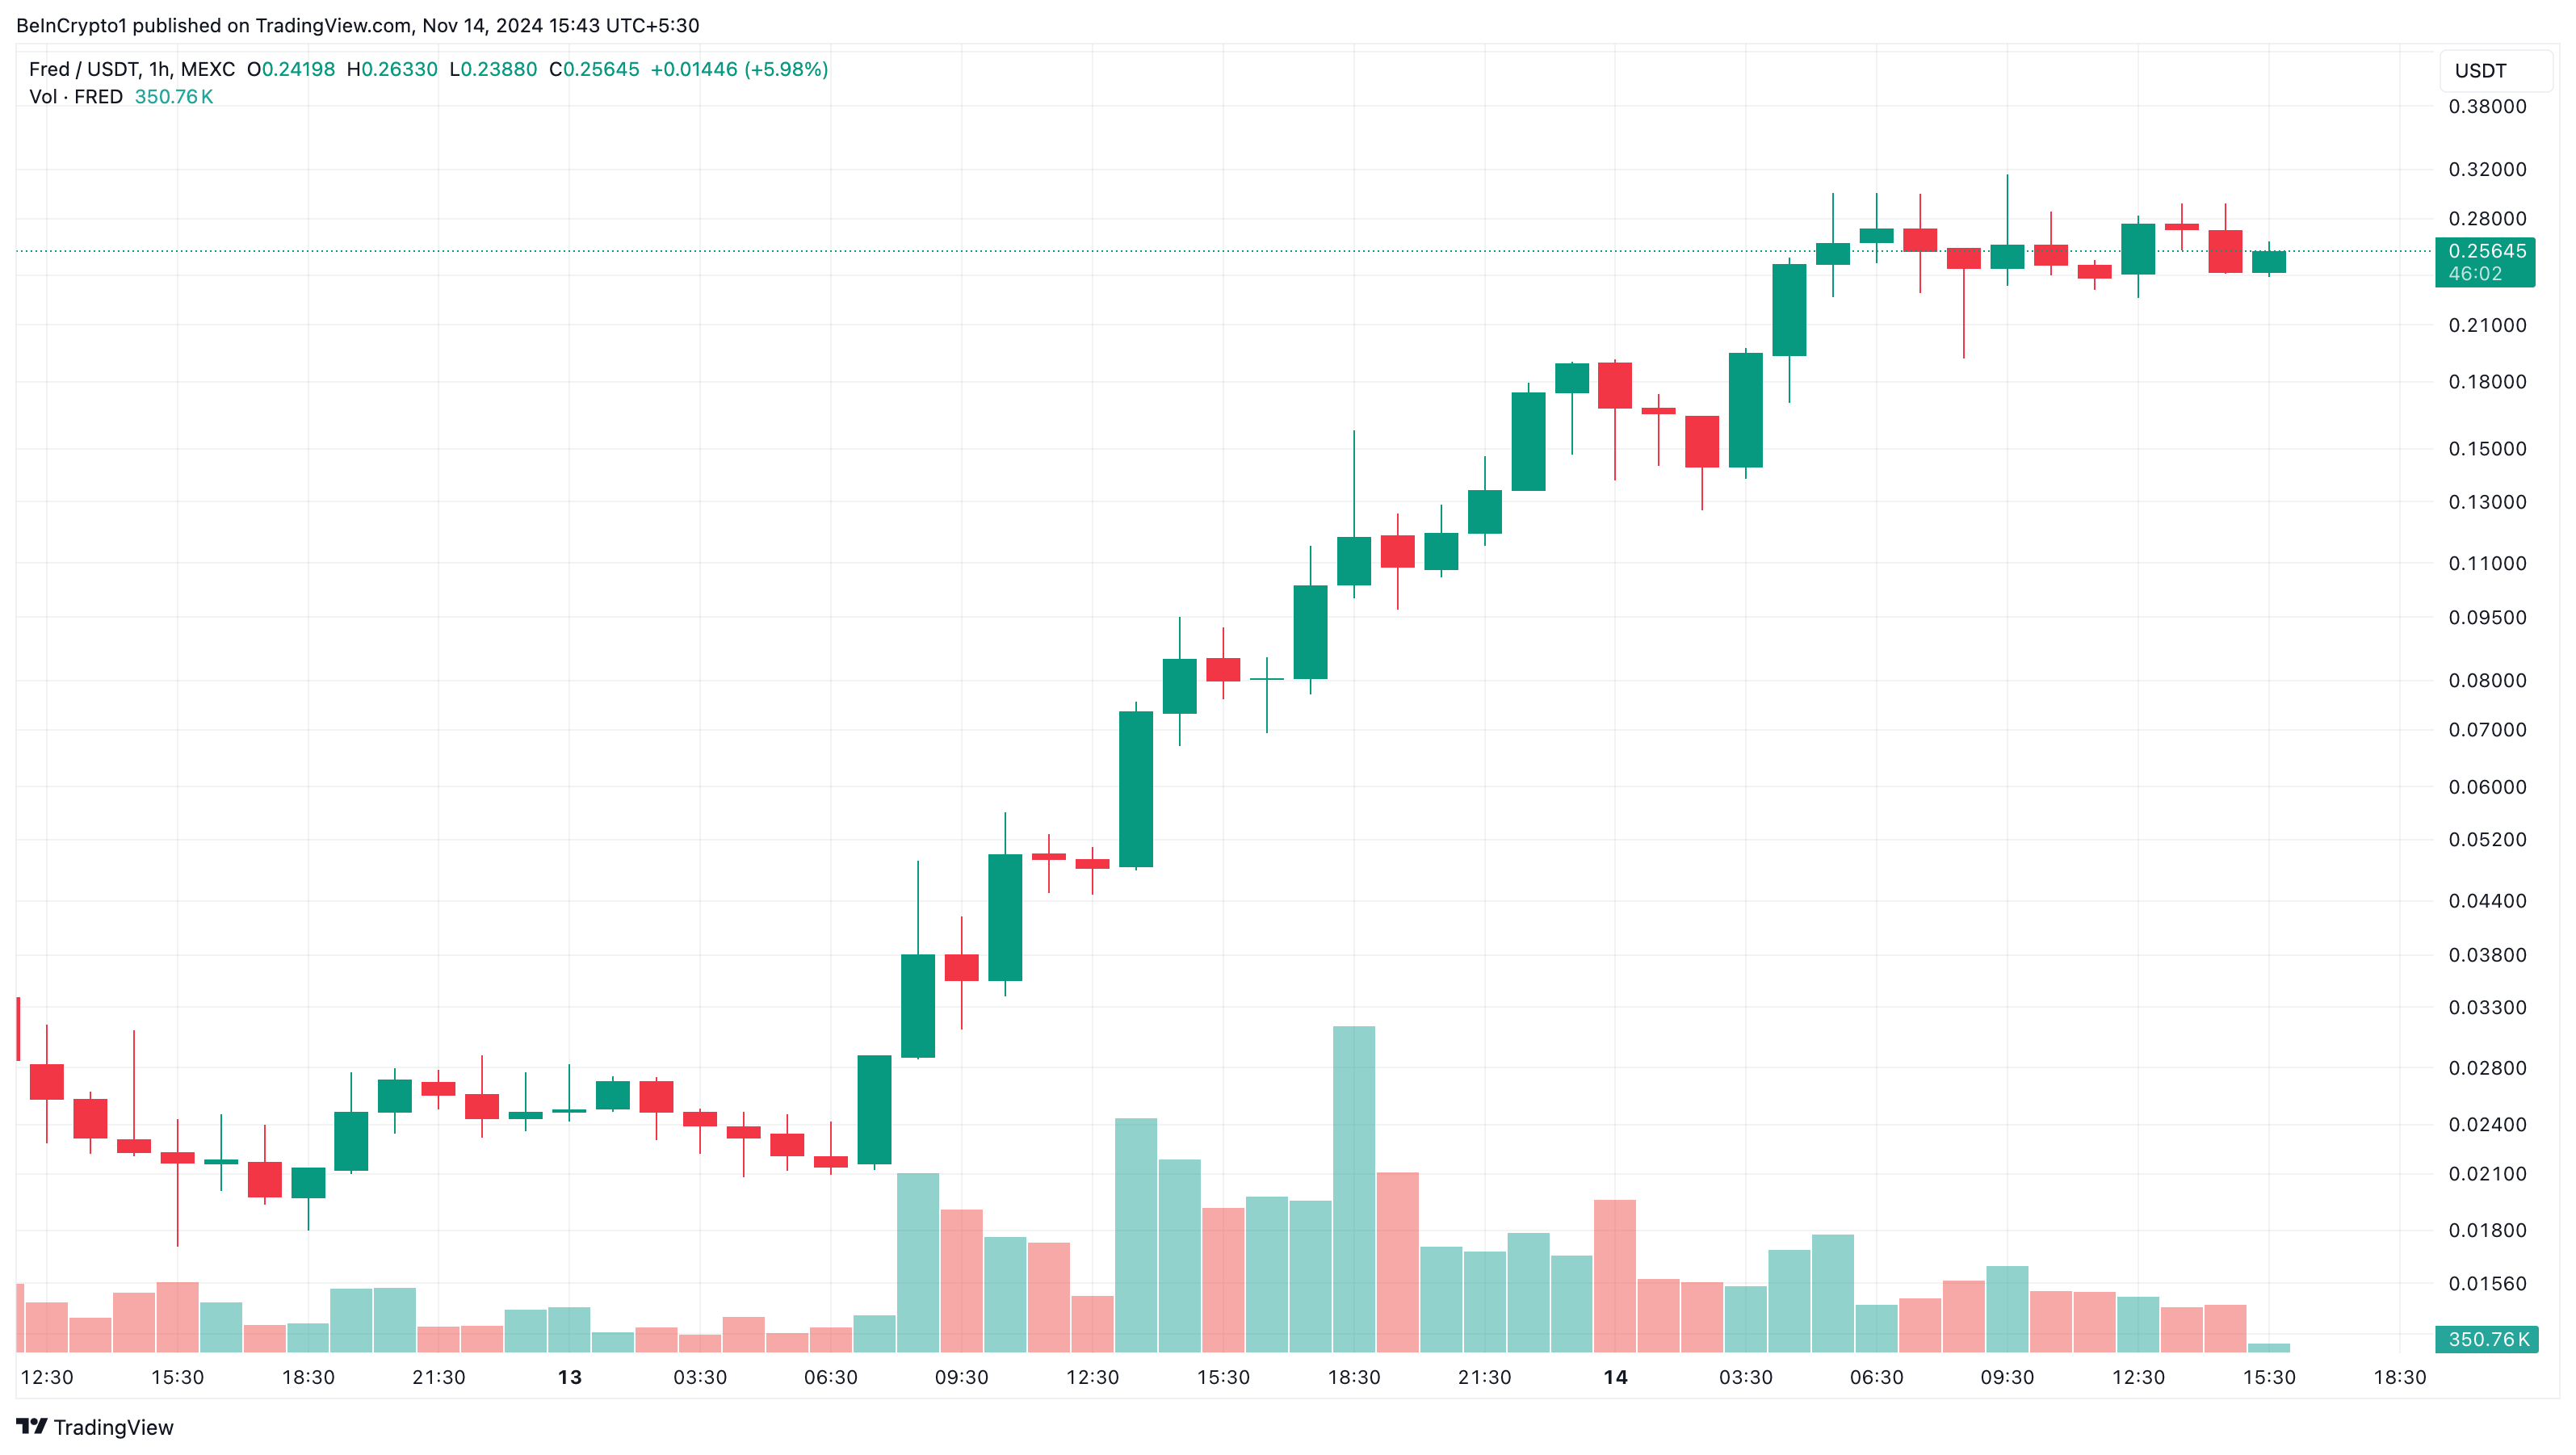
Task: Click the +5.98% change value in the legend
Action: click(786, 69)
